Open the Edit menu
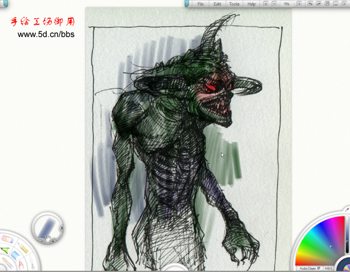This screenshot has height=272, width=350. click(x=217, y=4)
